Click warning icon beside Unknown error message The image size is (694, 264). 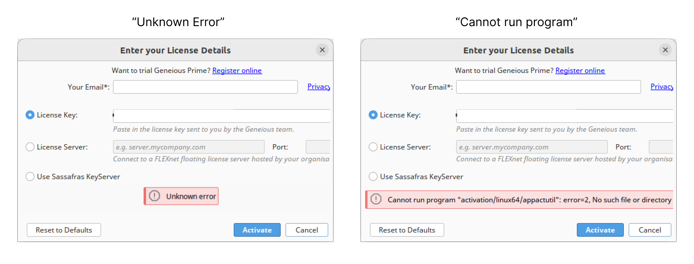click(154, 196)
